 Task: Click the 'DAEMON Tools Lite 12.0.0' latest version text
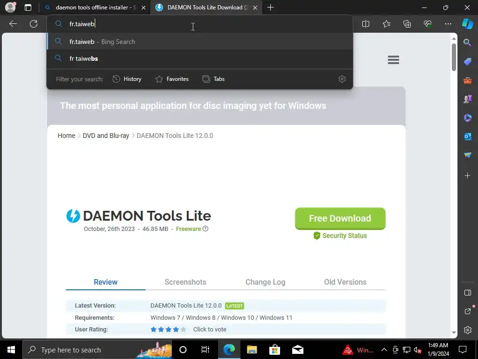tap(186, 306)
